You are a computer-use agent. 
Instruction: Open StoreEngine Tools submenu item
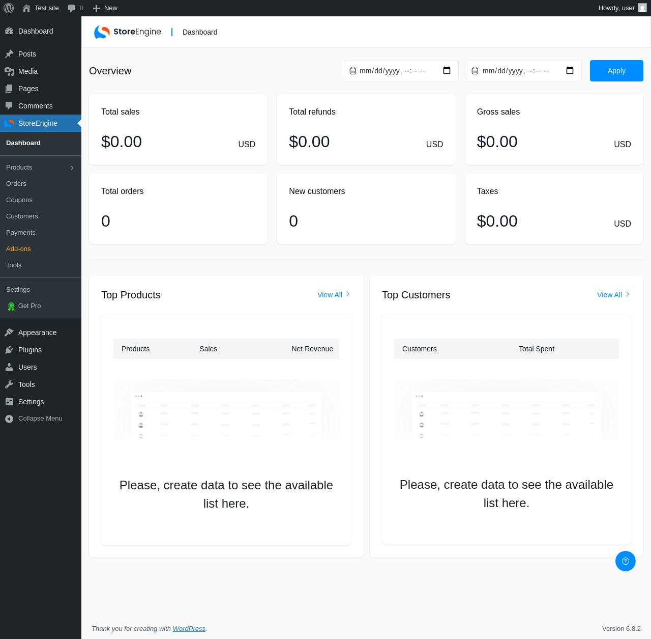pyautogui.click(x=14, y=265)
